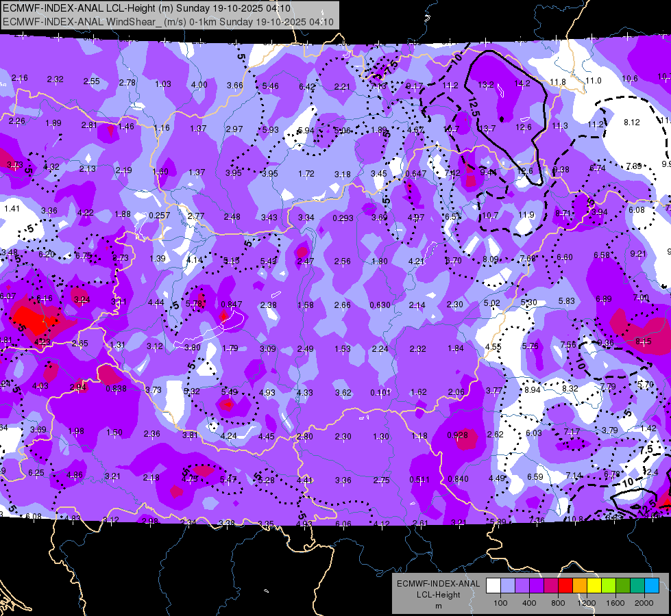Click the light lavender legend swatch
The image size is (671, 616).
[x=508, y=586]
